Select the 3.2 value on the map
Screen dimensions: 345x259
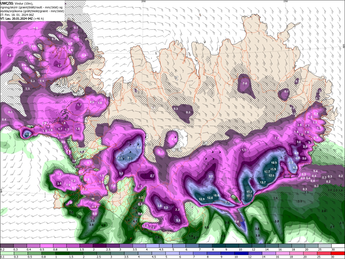coord(166,207)
